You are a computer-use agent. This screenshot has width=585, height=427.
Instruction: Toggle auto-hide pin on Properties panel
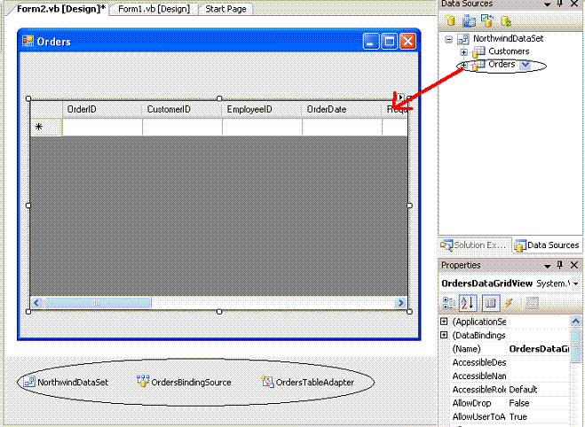pyautogui.click(x=559, y=265)
